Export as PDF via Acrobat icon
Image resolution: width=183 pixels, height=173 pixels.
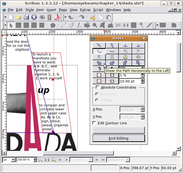pos(57,17)
